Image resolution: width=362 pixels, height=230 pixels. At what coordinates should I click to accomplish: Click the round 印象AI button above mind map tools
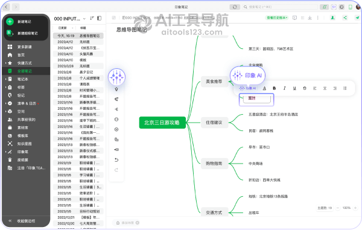116,77
